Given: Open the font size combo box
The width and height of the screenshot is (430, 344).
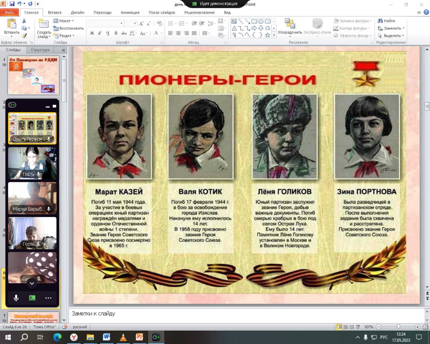Looking at the screenshot, I should pyautogui.click(x=131, y=23).
